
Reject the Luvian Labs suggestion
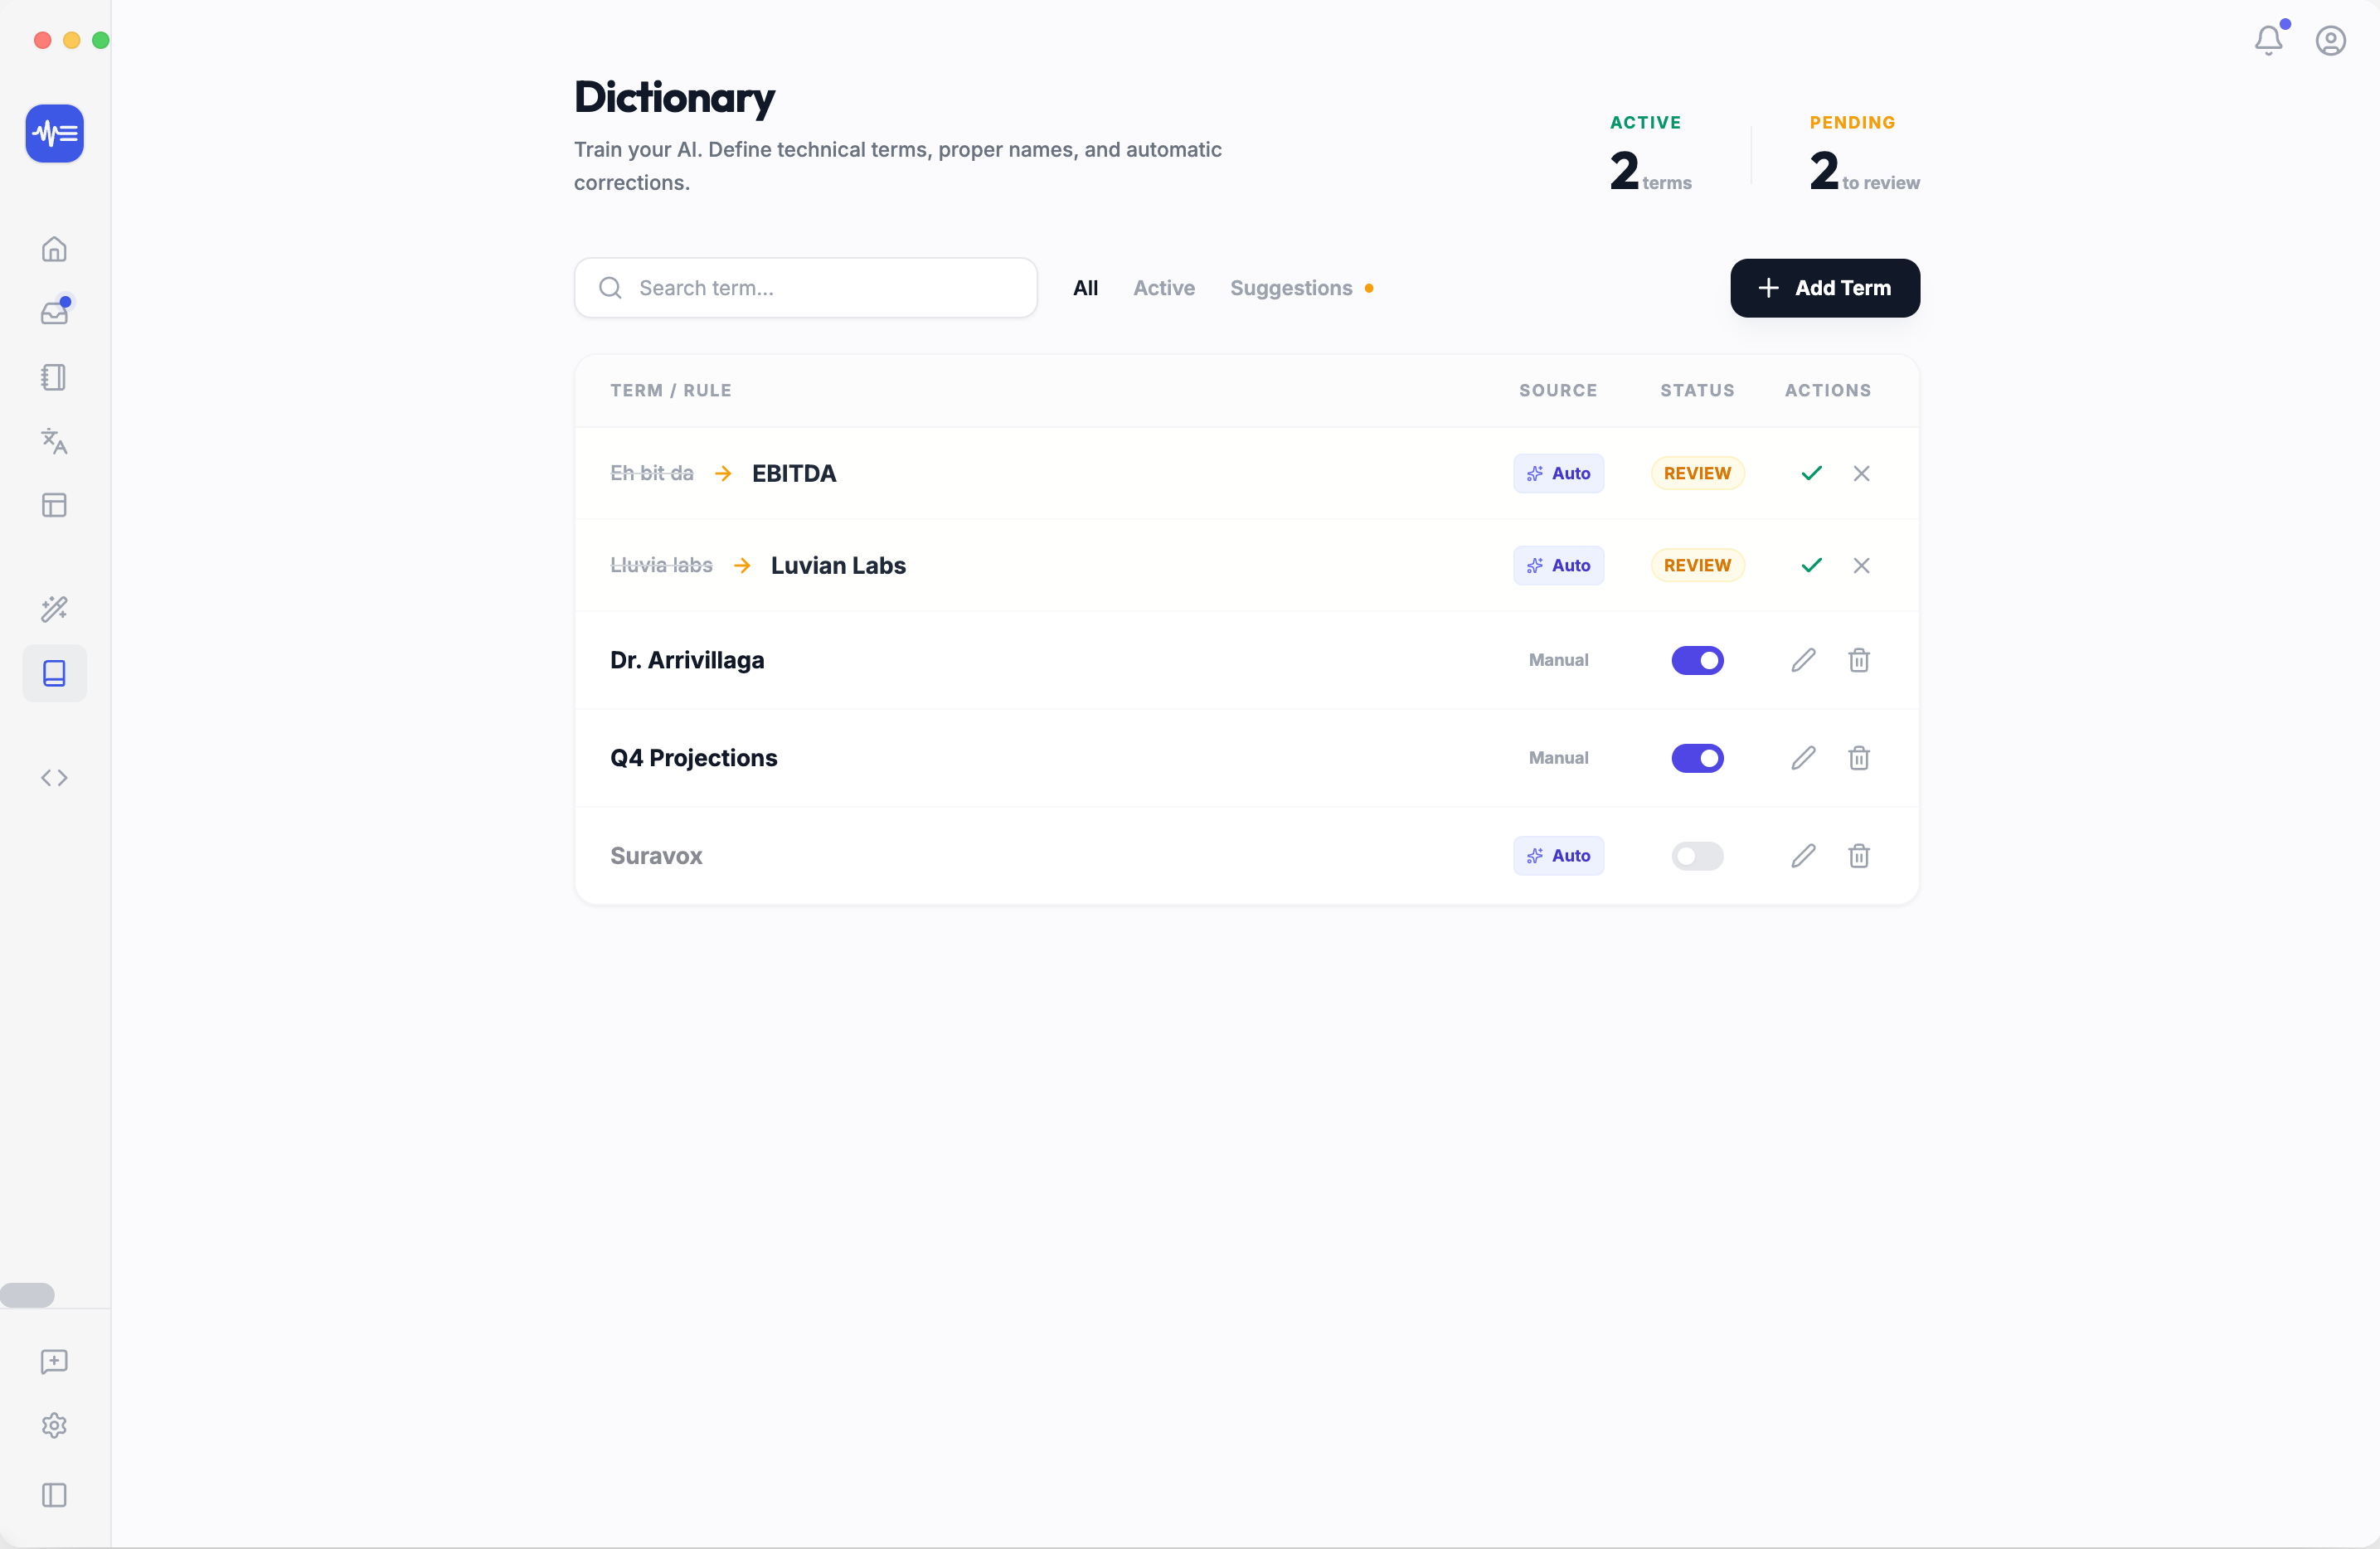click(1861, 565)
